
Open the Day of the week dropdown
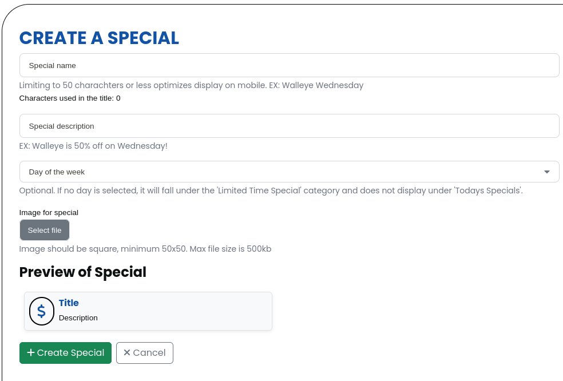290,172
